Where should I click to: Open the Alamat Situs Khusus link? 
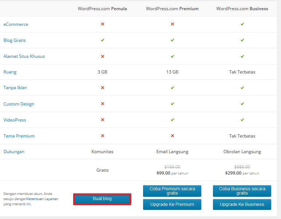coord(24,56)
